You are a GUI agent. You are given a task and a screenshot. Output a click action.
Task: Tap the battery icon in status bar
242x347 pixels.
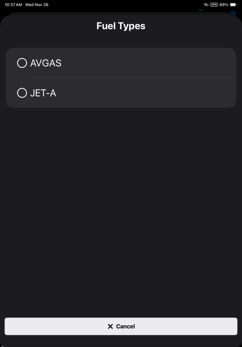234,5
